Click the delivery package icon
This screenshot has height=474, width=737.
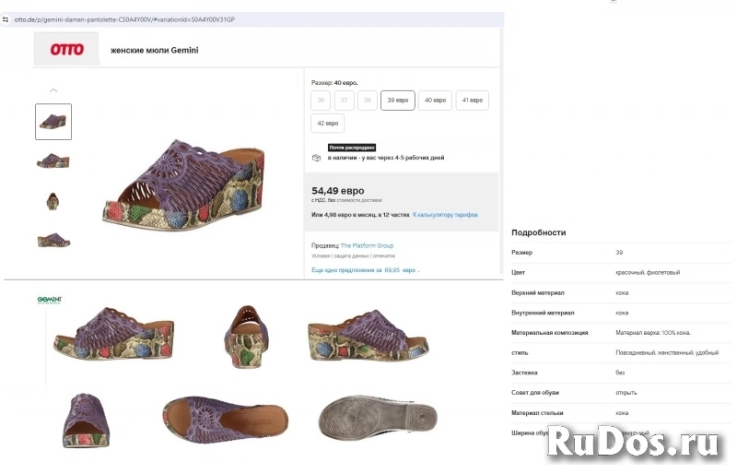[317, 158]
